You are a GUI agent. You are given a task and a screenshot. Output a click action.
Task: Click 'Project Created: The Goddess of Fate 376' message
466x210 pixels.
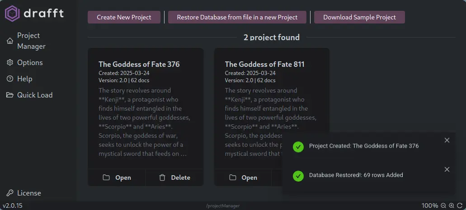[364, 146]
